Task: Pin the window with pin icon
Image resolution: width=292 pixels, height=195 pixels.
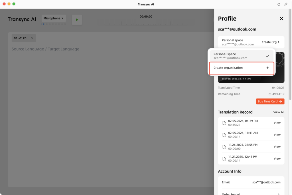Action: point(286,4)
